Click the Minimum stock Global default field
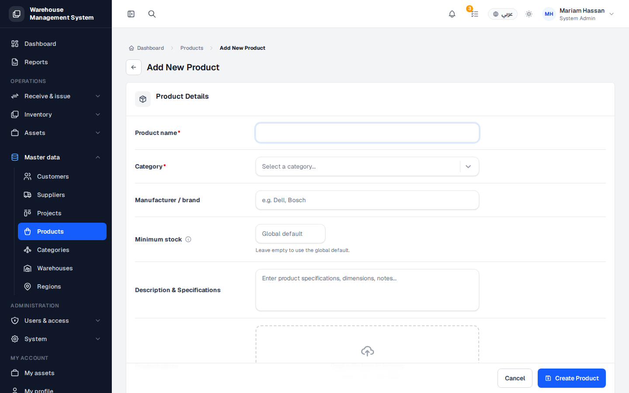The width and height of the screenshot is (629, 393). (290, 234)
